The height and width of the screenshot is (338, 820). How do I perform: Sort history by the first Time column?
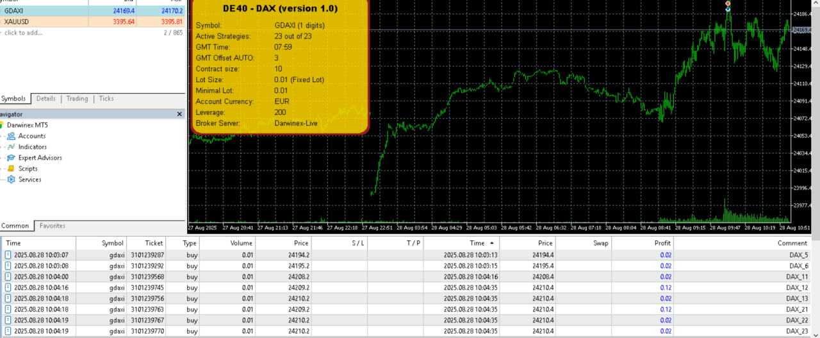(x=38, y=243)
